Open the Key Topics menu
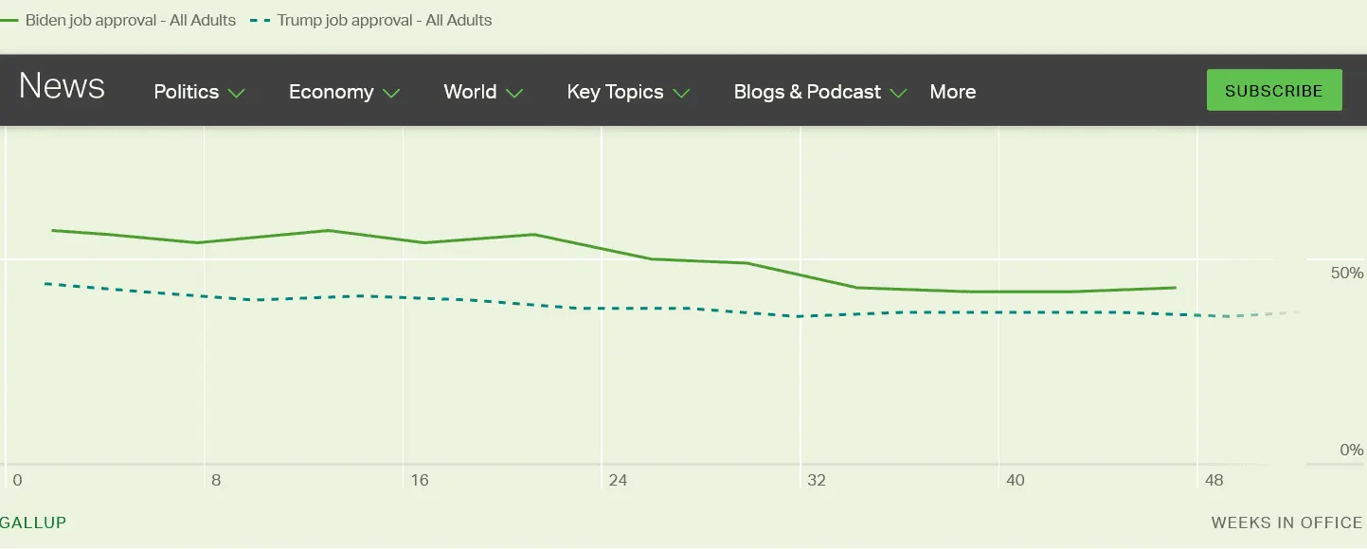The width and height of the screenshot is (1367, 549). (615, 92)
